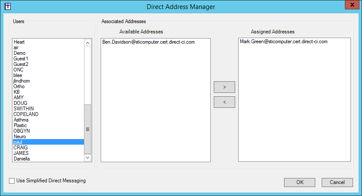Select user OBGYN in Users list
This screenshot has width=362, height=196.
tap(21, 131)
